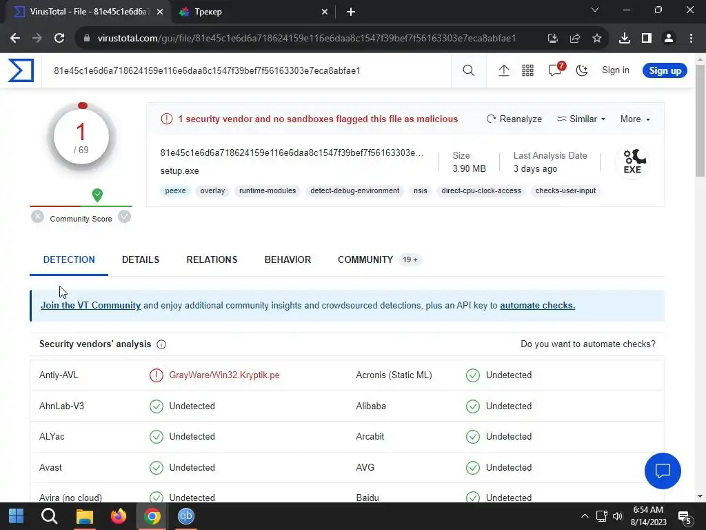Toggle dark mode moon icon
Viewport: 706px width, 530px height.
(x=582, y=70)
